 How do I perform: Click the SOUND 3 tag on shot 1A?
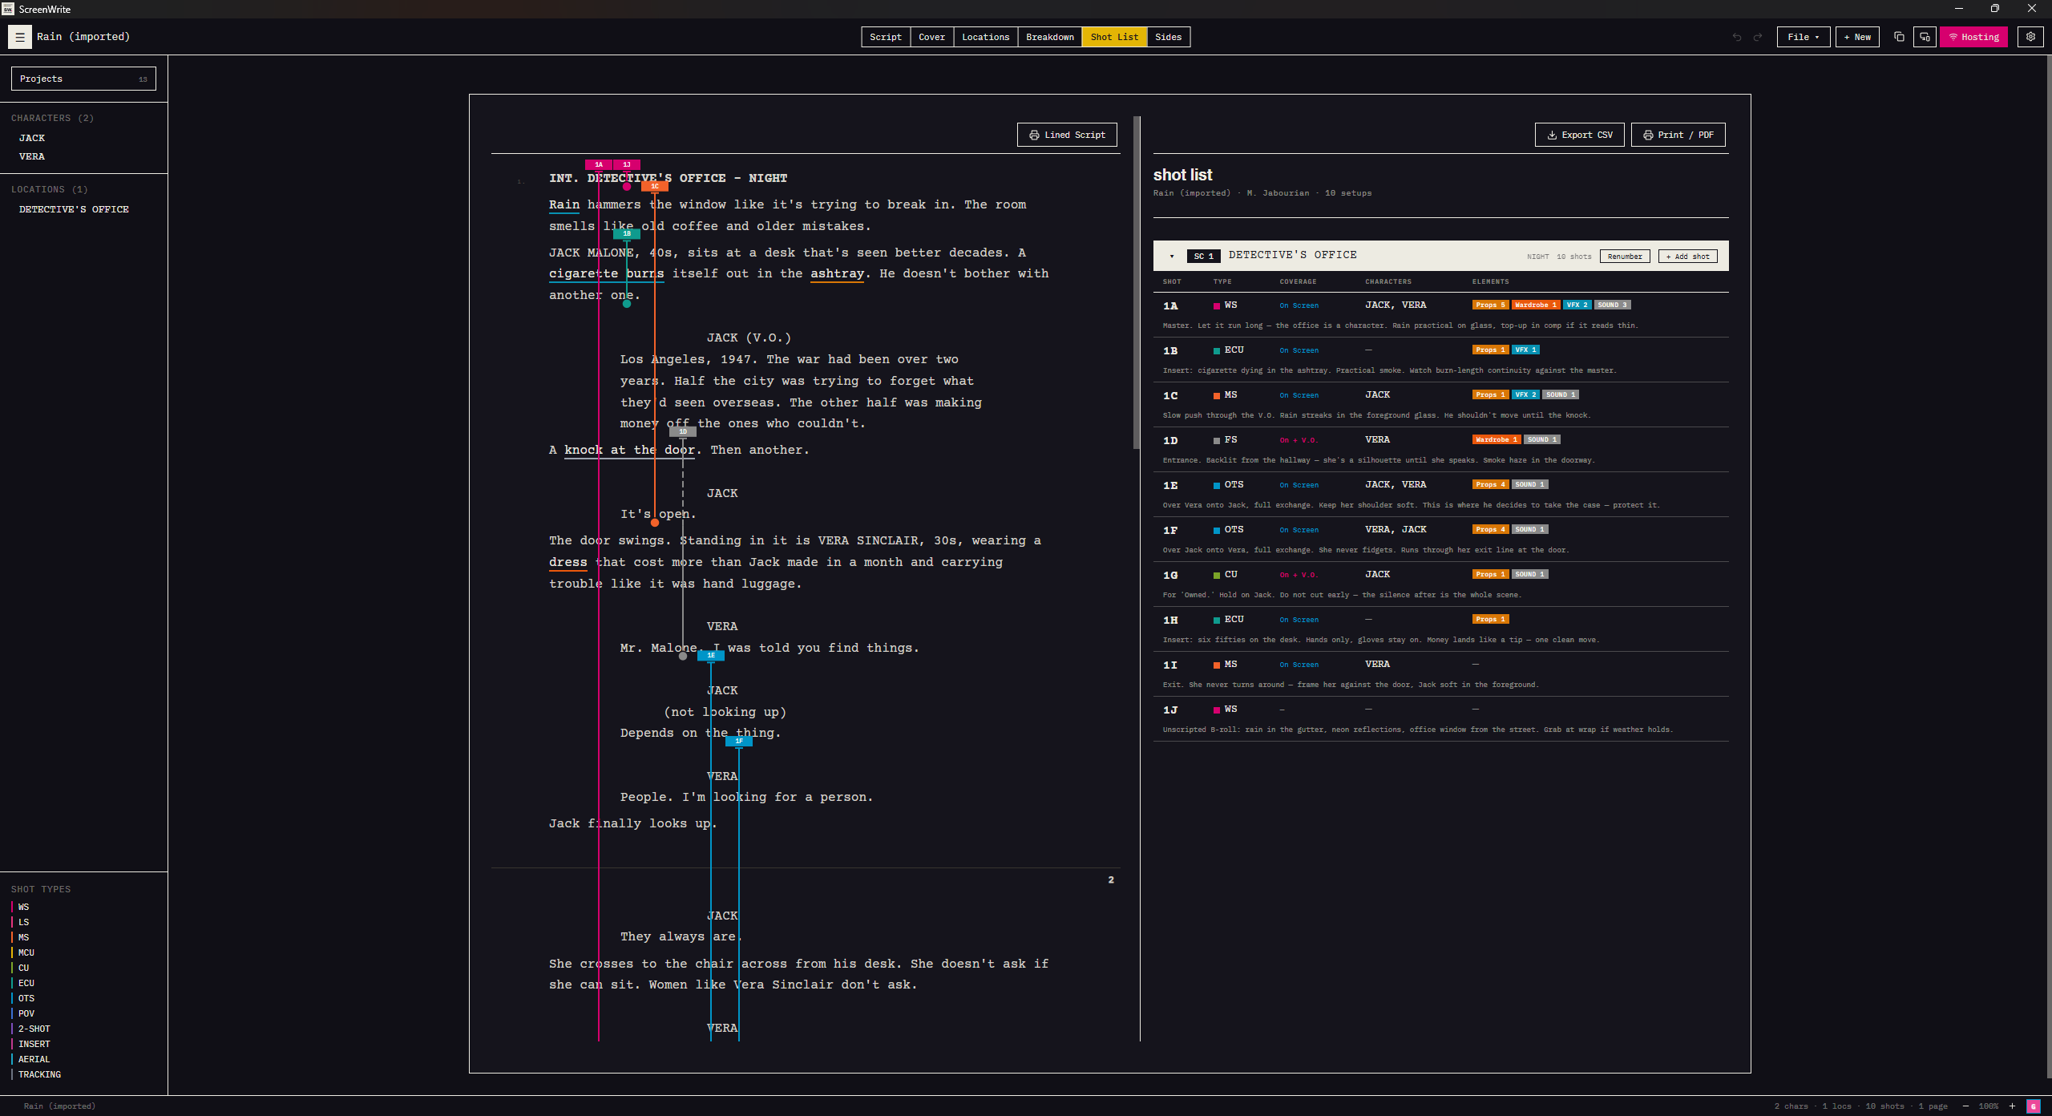click(1612, 305)
